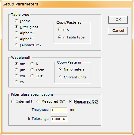
Task: Select the Alpha^2 radio option
Action: 24,33
